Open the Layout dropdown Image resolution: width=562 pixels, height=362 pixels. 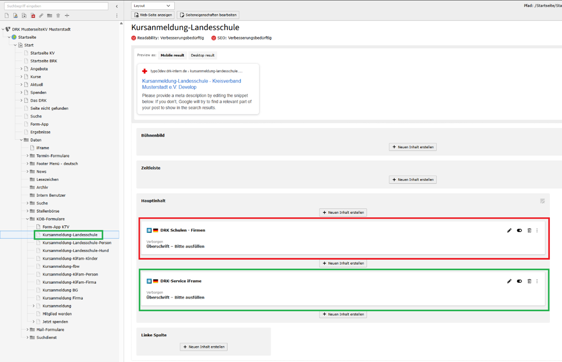[x=152, y=6]
